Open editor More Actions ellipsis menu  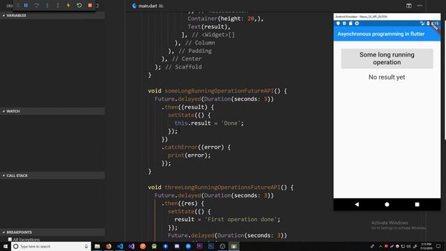420,6
